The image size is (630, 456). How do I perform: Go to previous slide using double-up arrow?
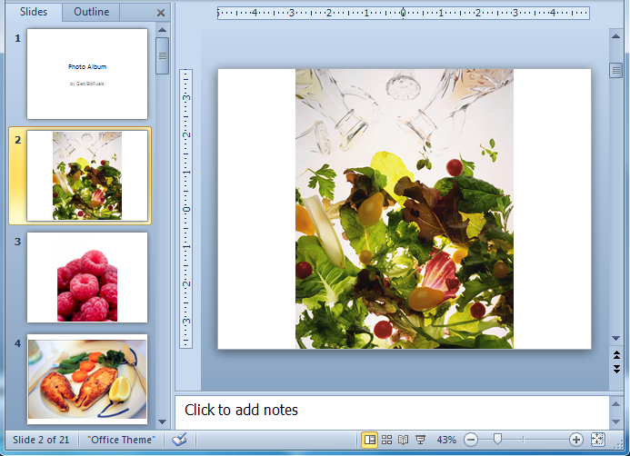click(616, 356)
